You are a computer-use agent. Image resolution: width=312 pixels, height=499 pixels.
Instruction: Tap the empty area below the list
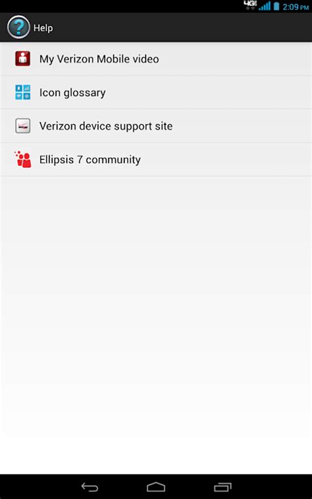click(x=156, y=325)
